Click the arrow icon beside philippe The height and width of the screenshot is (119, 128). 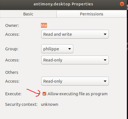pos(70,49)
